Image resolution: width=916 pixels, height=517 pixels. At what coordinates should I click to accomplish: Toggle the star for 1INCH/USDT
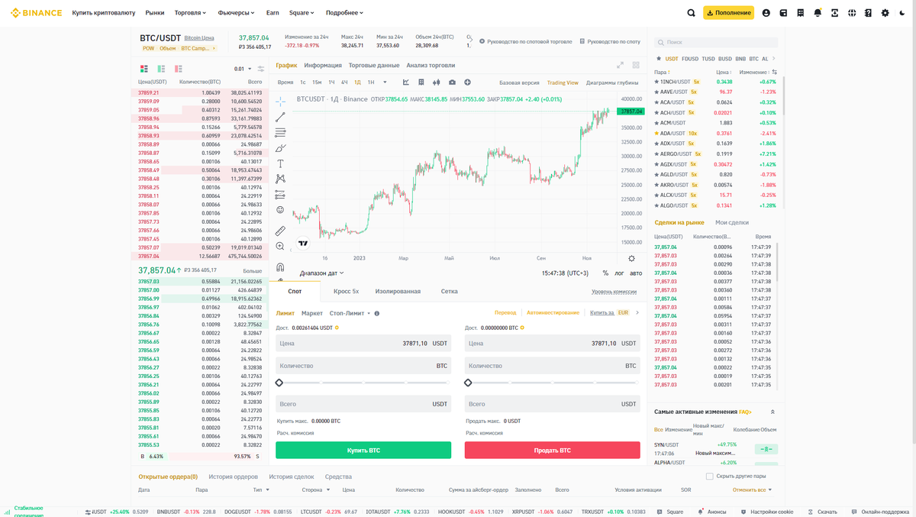(656, 82)
